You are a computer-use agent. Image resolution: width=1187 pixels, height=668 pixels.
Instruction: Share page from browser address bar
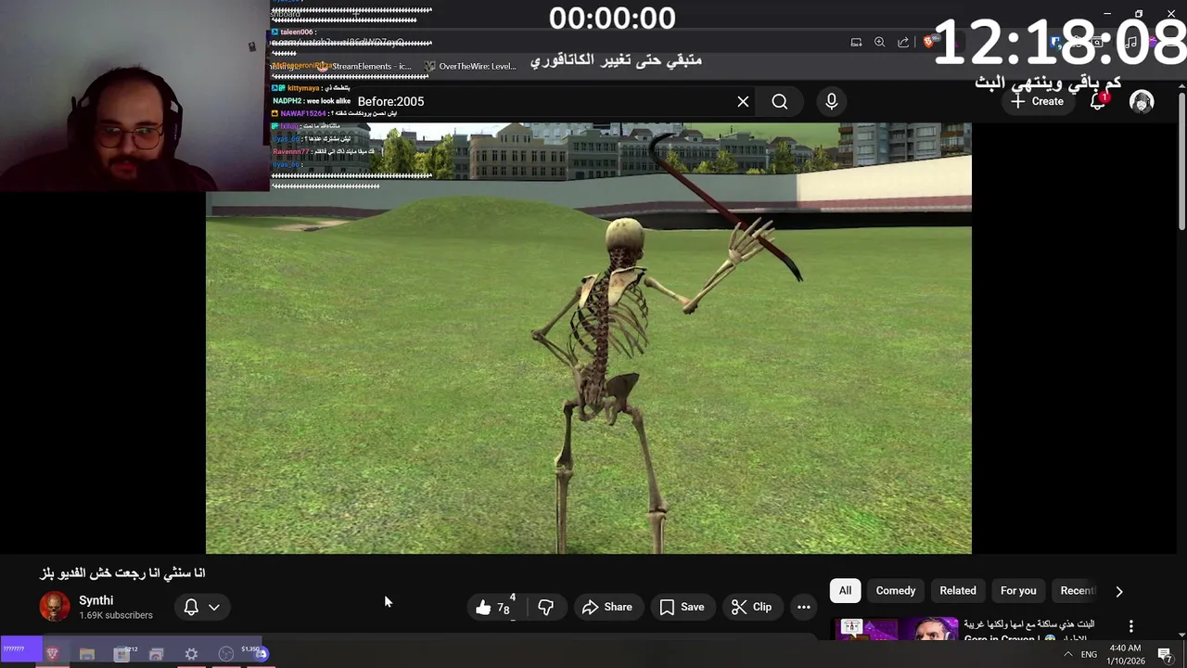pos(903,42)
